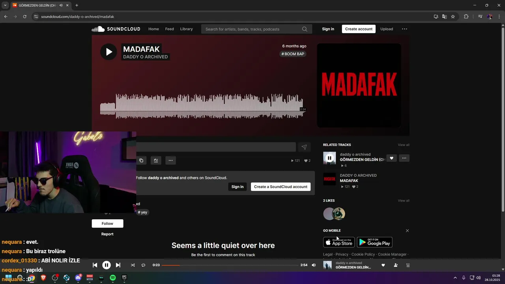View all likes
The width and height of the screenshot is (505, 284).
click(x=403, y=200)
